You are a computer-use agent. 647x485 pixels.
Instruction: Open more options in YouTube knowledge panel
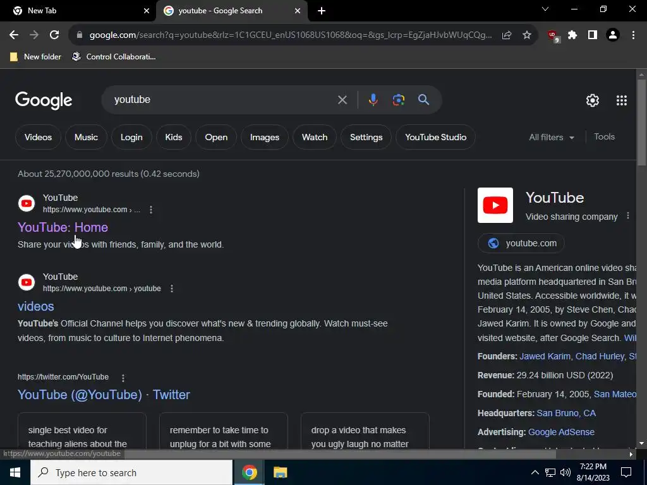coord(627,216)
